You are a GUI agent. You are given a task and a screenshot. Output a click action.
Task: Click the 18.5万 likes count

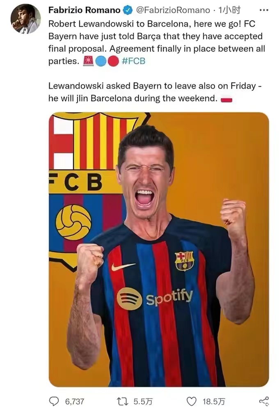point(213,401)
